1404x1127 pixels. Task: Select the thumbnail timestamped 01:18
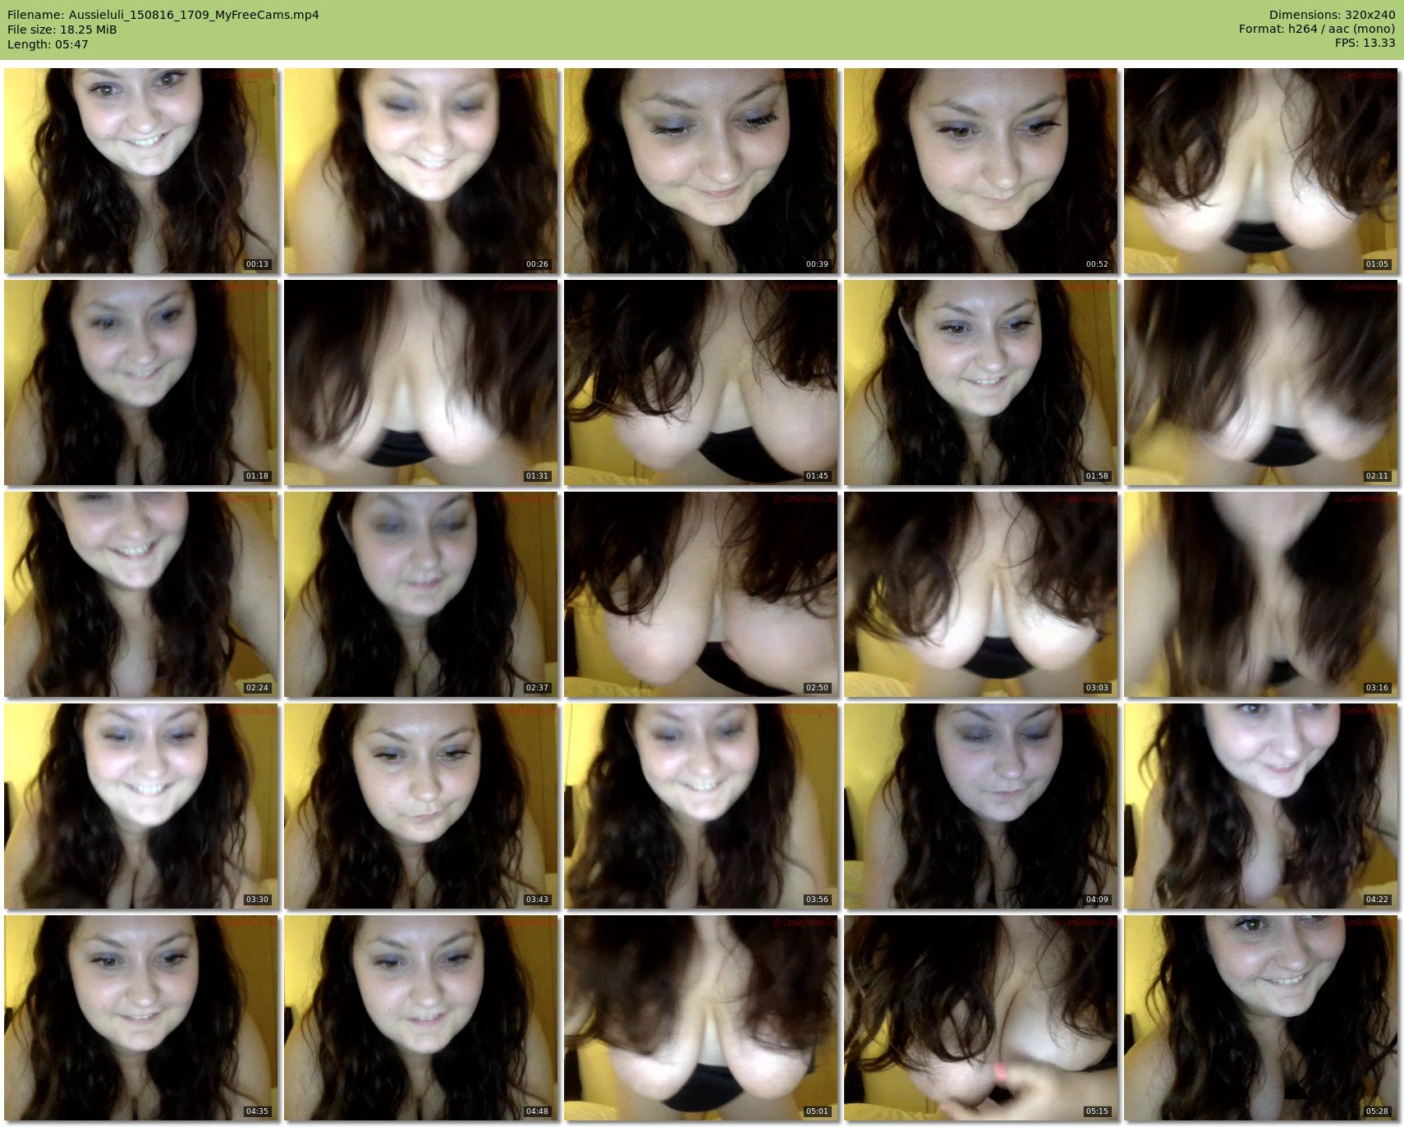pos(141,383)
